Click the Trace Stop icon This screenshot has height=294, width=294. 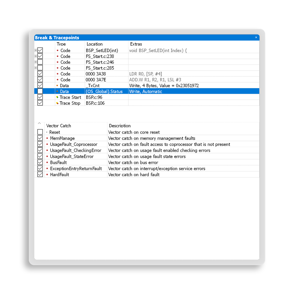tap(57, 103)
